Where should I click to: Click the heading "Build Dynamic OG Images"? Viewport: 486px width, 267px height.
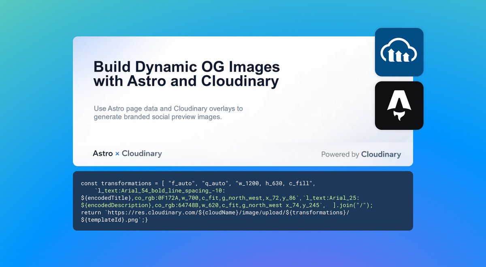coord(187,67)
